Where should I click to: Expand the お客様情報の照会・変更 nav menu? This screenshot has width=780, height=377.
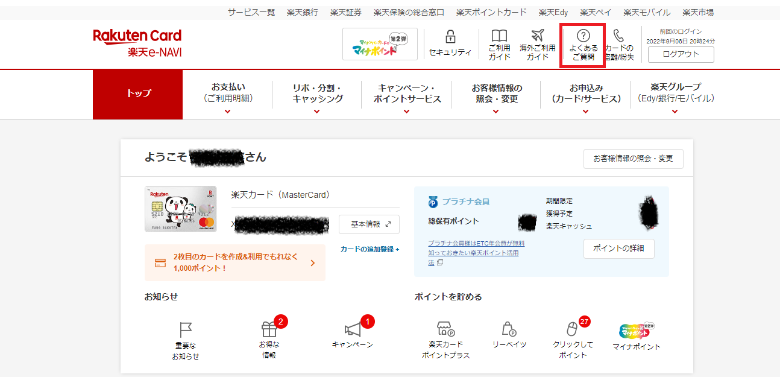point(497,98)
